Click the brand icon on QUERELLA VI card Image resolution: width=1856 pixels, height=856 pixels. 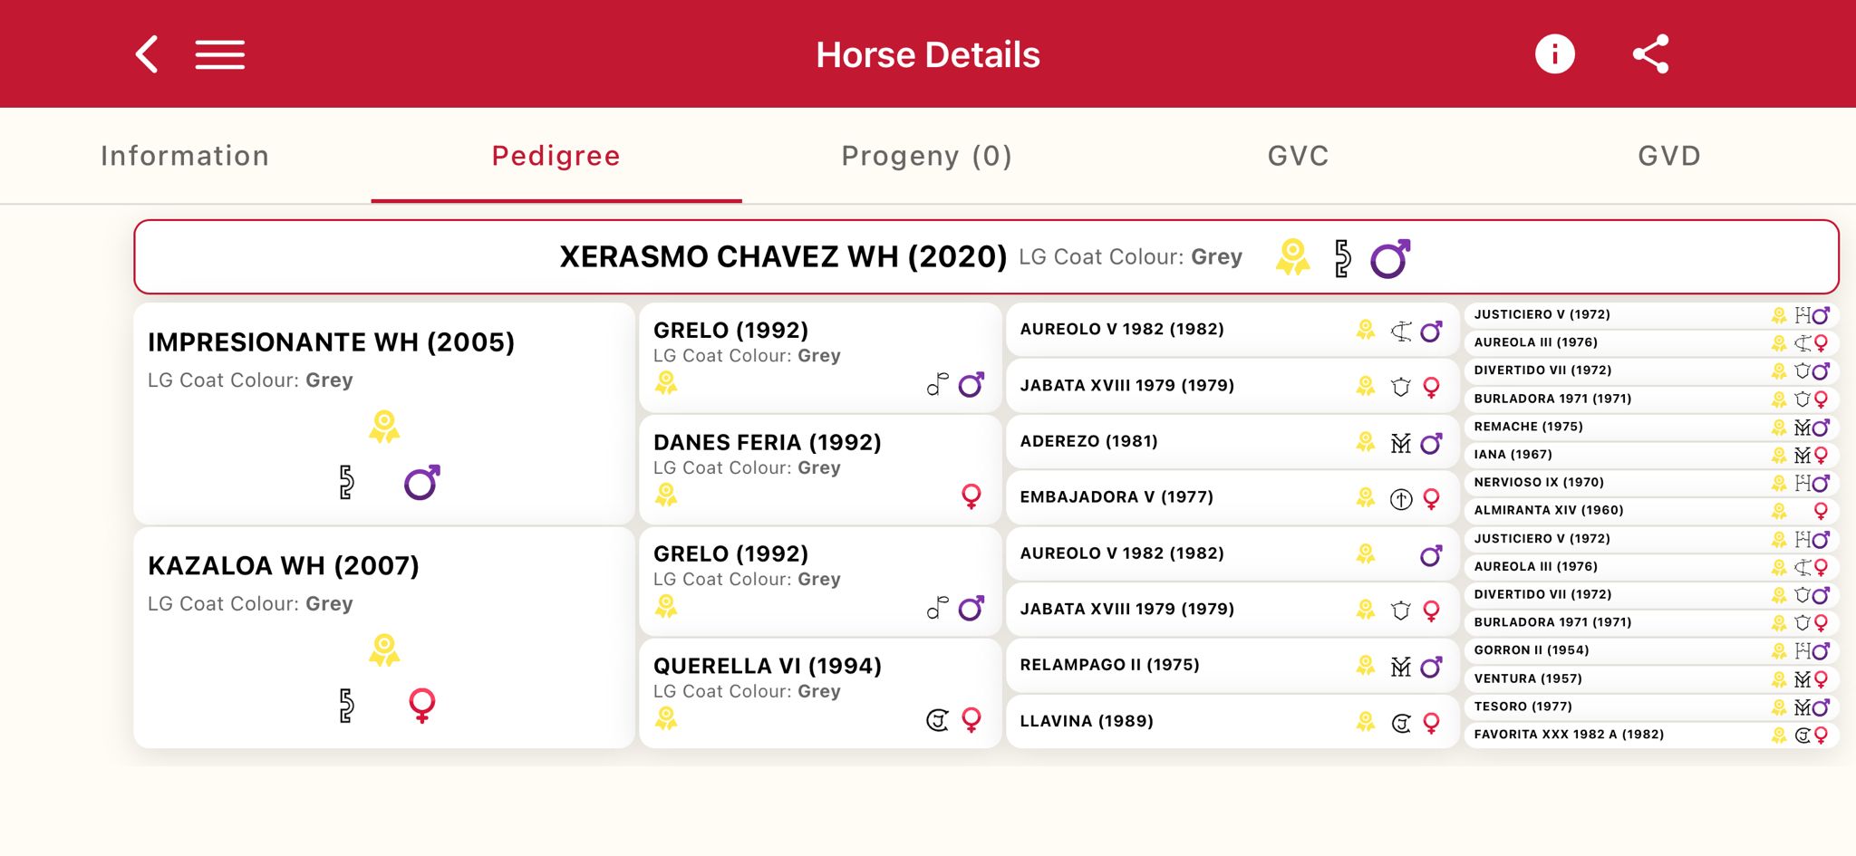pyautogui.click(x=937, y=720)
